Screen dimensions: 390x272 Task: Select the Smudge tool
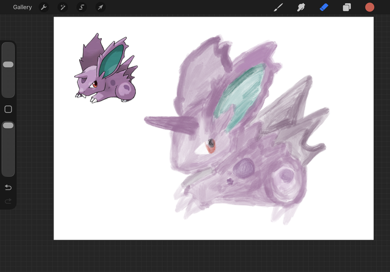(x=301, y=7)
